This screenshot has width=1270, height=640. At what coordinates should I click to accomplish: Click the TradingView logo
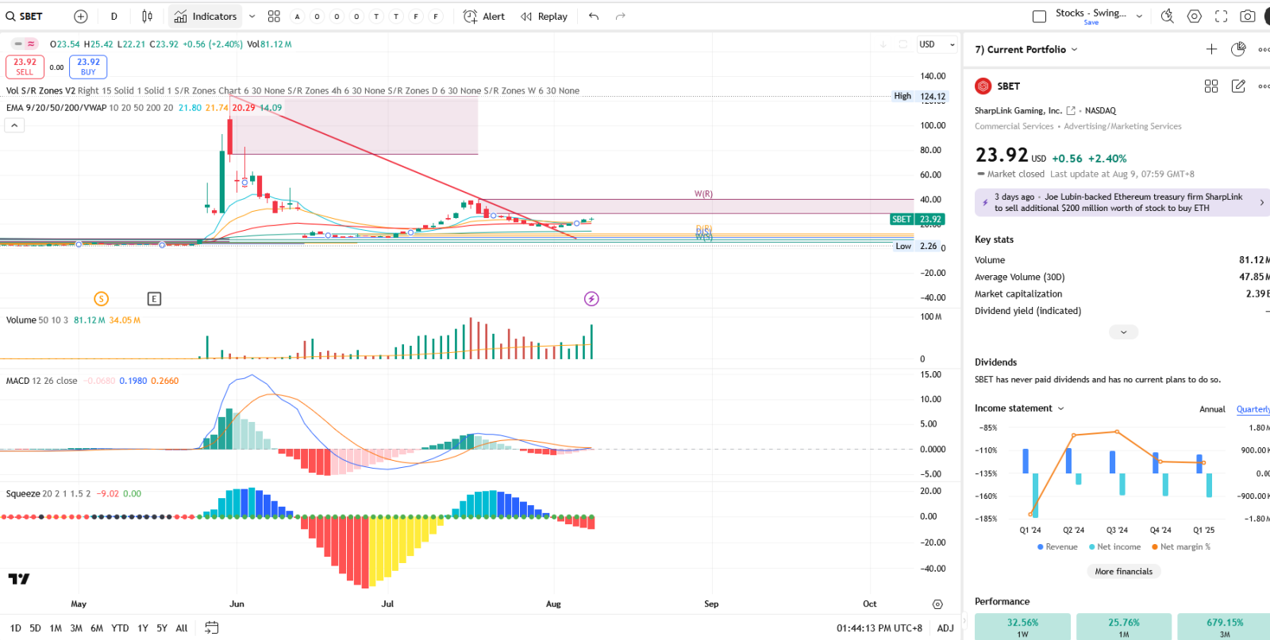pos(19,579)
